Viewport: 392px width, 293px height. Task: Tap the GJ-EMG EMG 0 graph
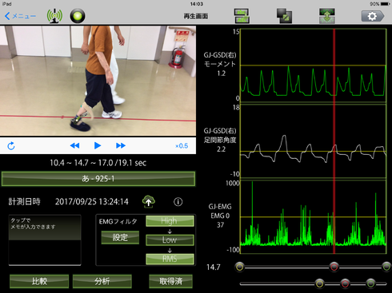pyautogui.click(x=314, y=217)
